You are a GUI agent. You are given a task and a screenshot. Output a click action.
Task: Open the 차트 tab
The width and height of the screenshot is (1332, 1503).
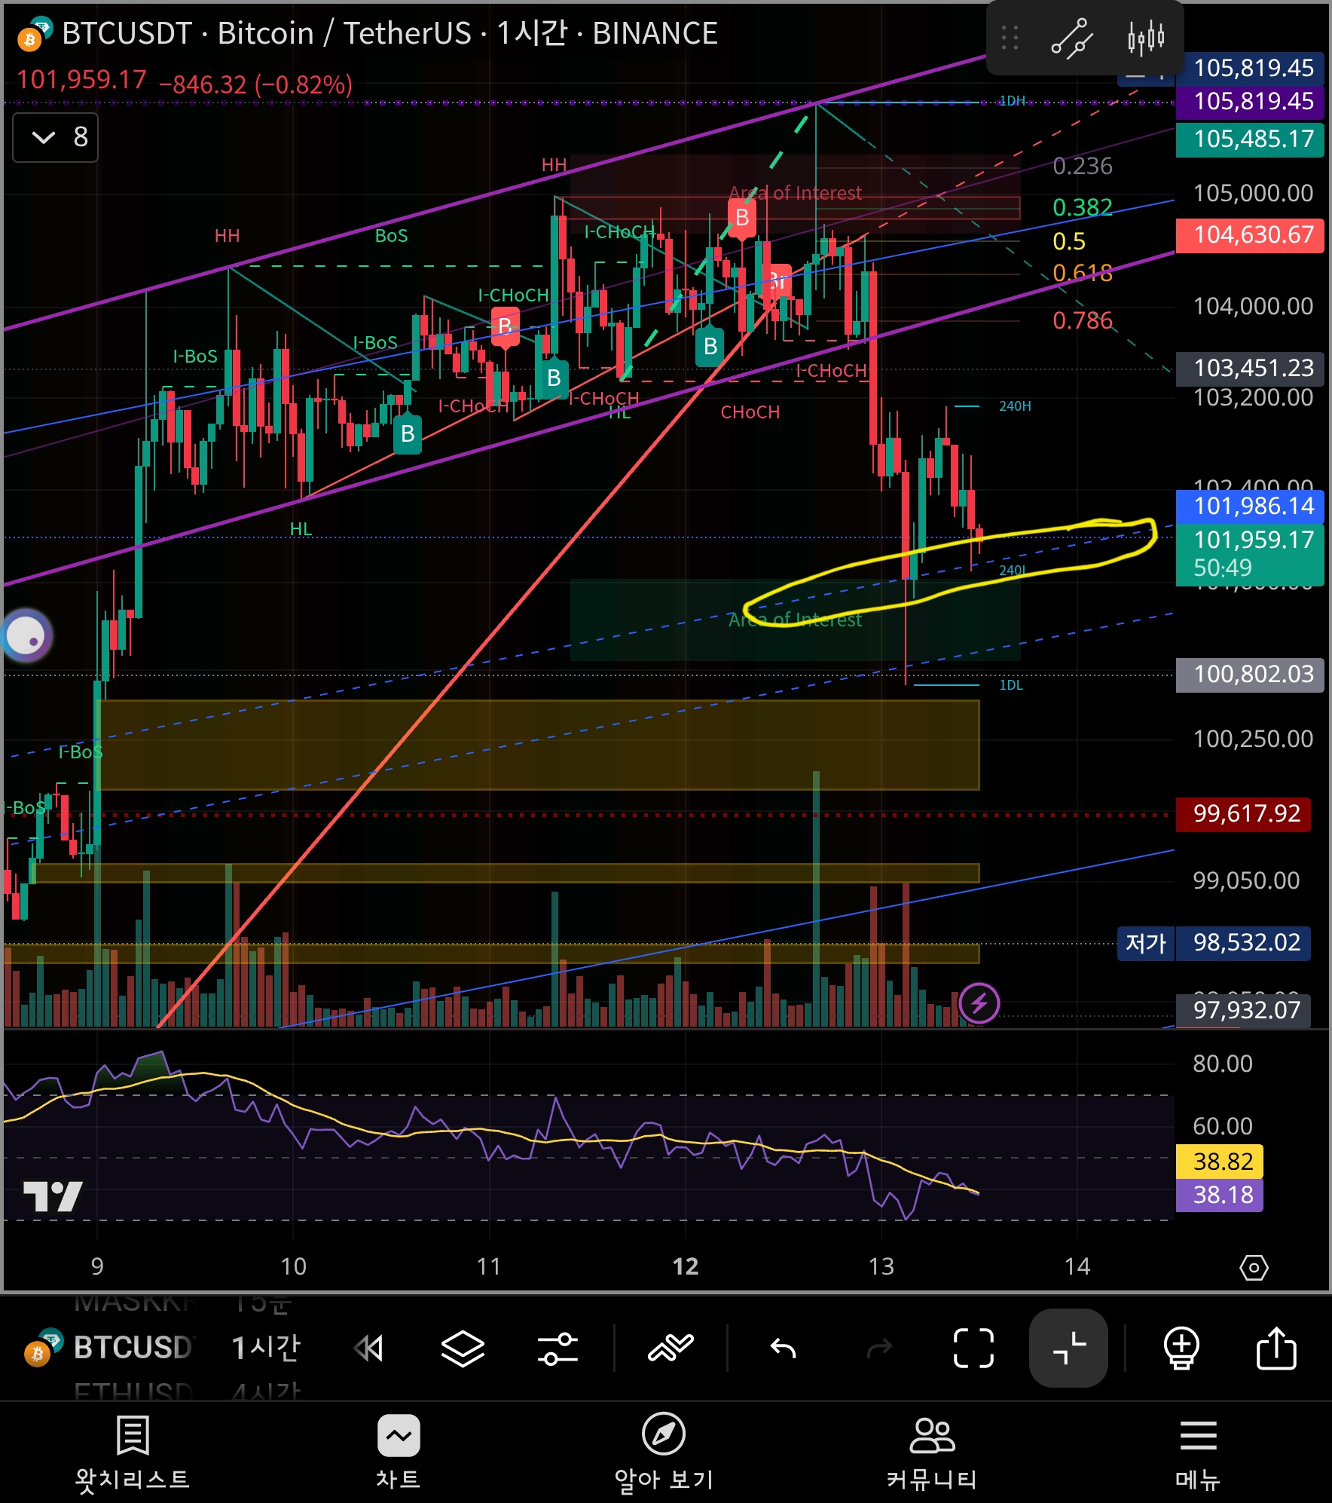399,1452
